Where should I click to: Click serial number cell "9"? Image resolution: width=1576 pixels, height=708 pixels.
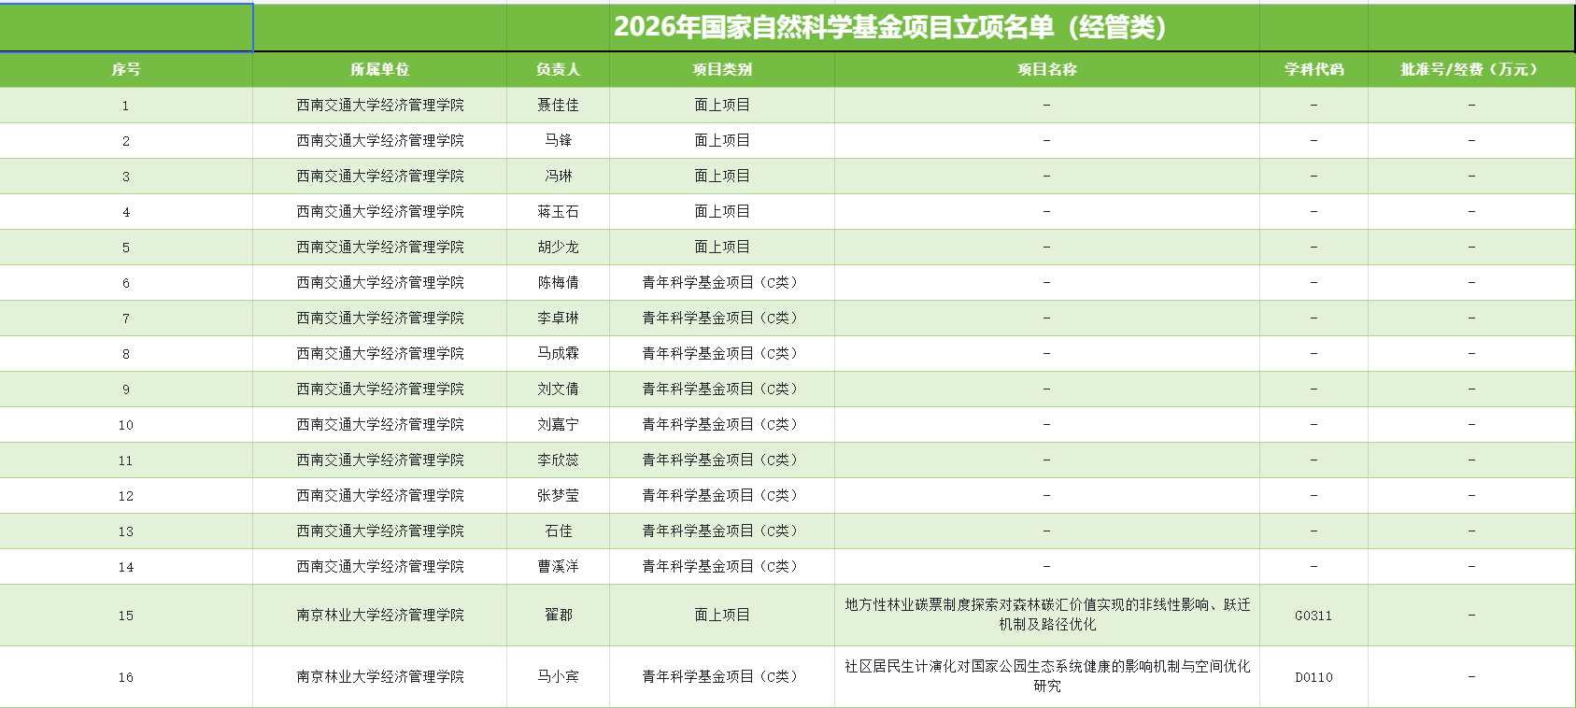(126, 389)
